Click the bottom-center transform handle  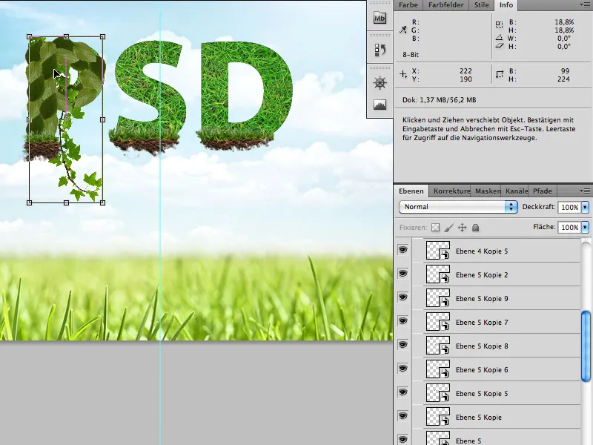[66, 202]
